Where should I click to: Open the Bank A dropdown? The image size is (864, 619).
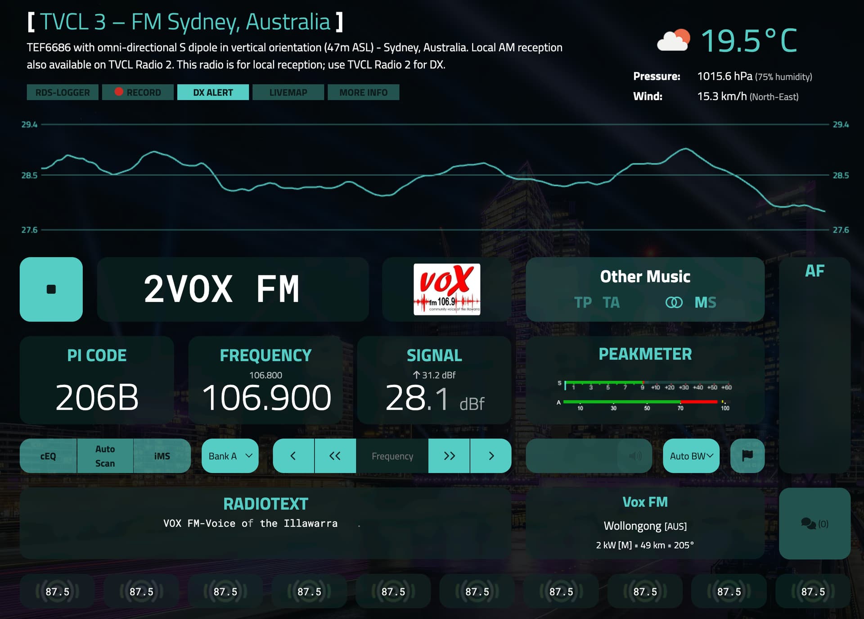230,456
